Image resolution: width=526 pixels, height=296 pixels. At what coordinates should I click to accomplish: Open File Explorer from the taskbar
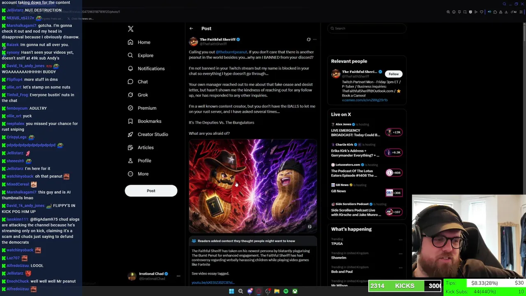tap(277, 291)
